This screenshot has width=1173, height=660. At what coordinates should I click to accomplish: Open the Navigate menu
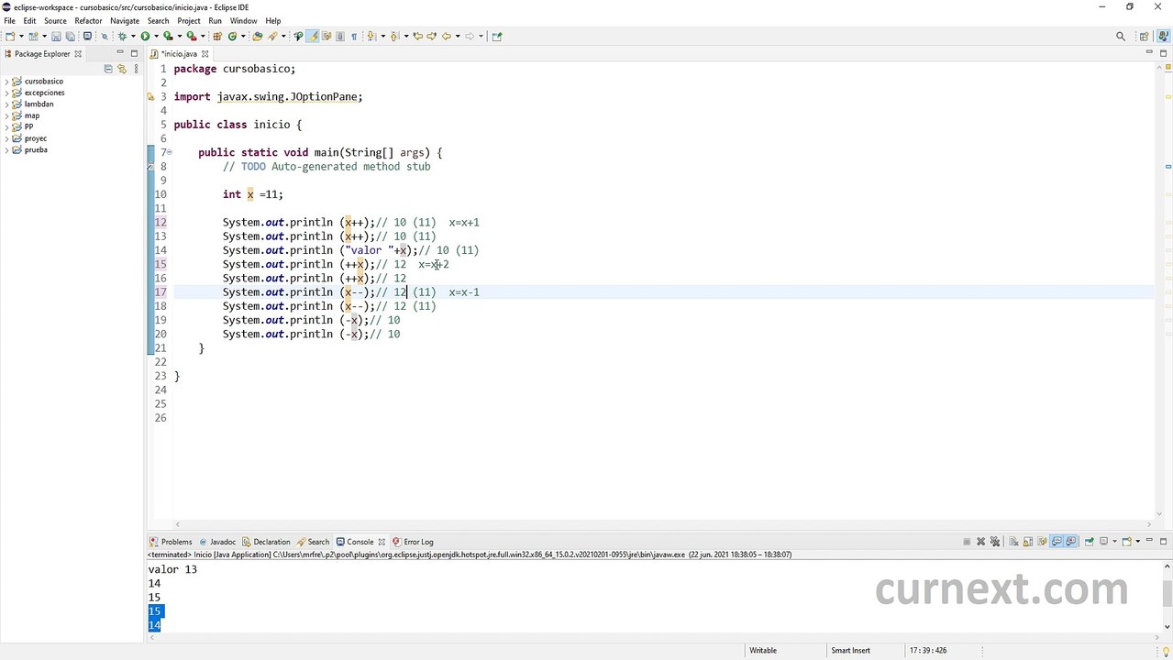125,20
